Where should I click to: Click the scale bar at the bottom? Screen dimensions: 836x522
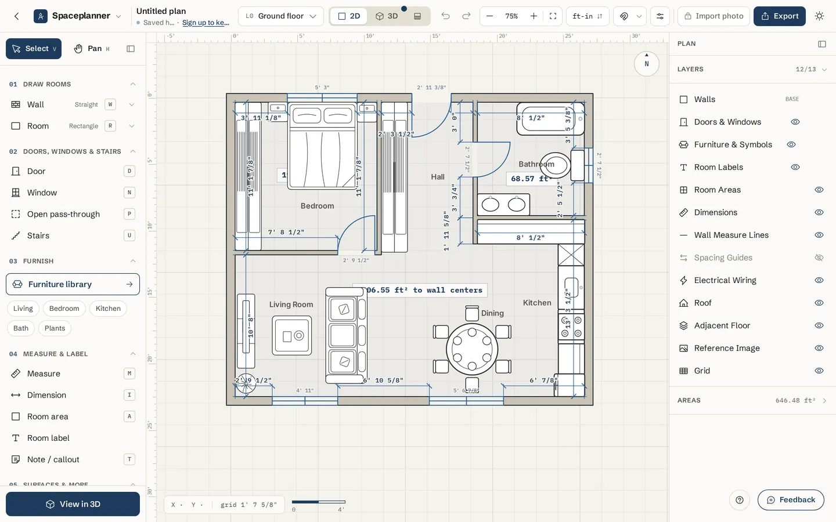[318, 502]
